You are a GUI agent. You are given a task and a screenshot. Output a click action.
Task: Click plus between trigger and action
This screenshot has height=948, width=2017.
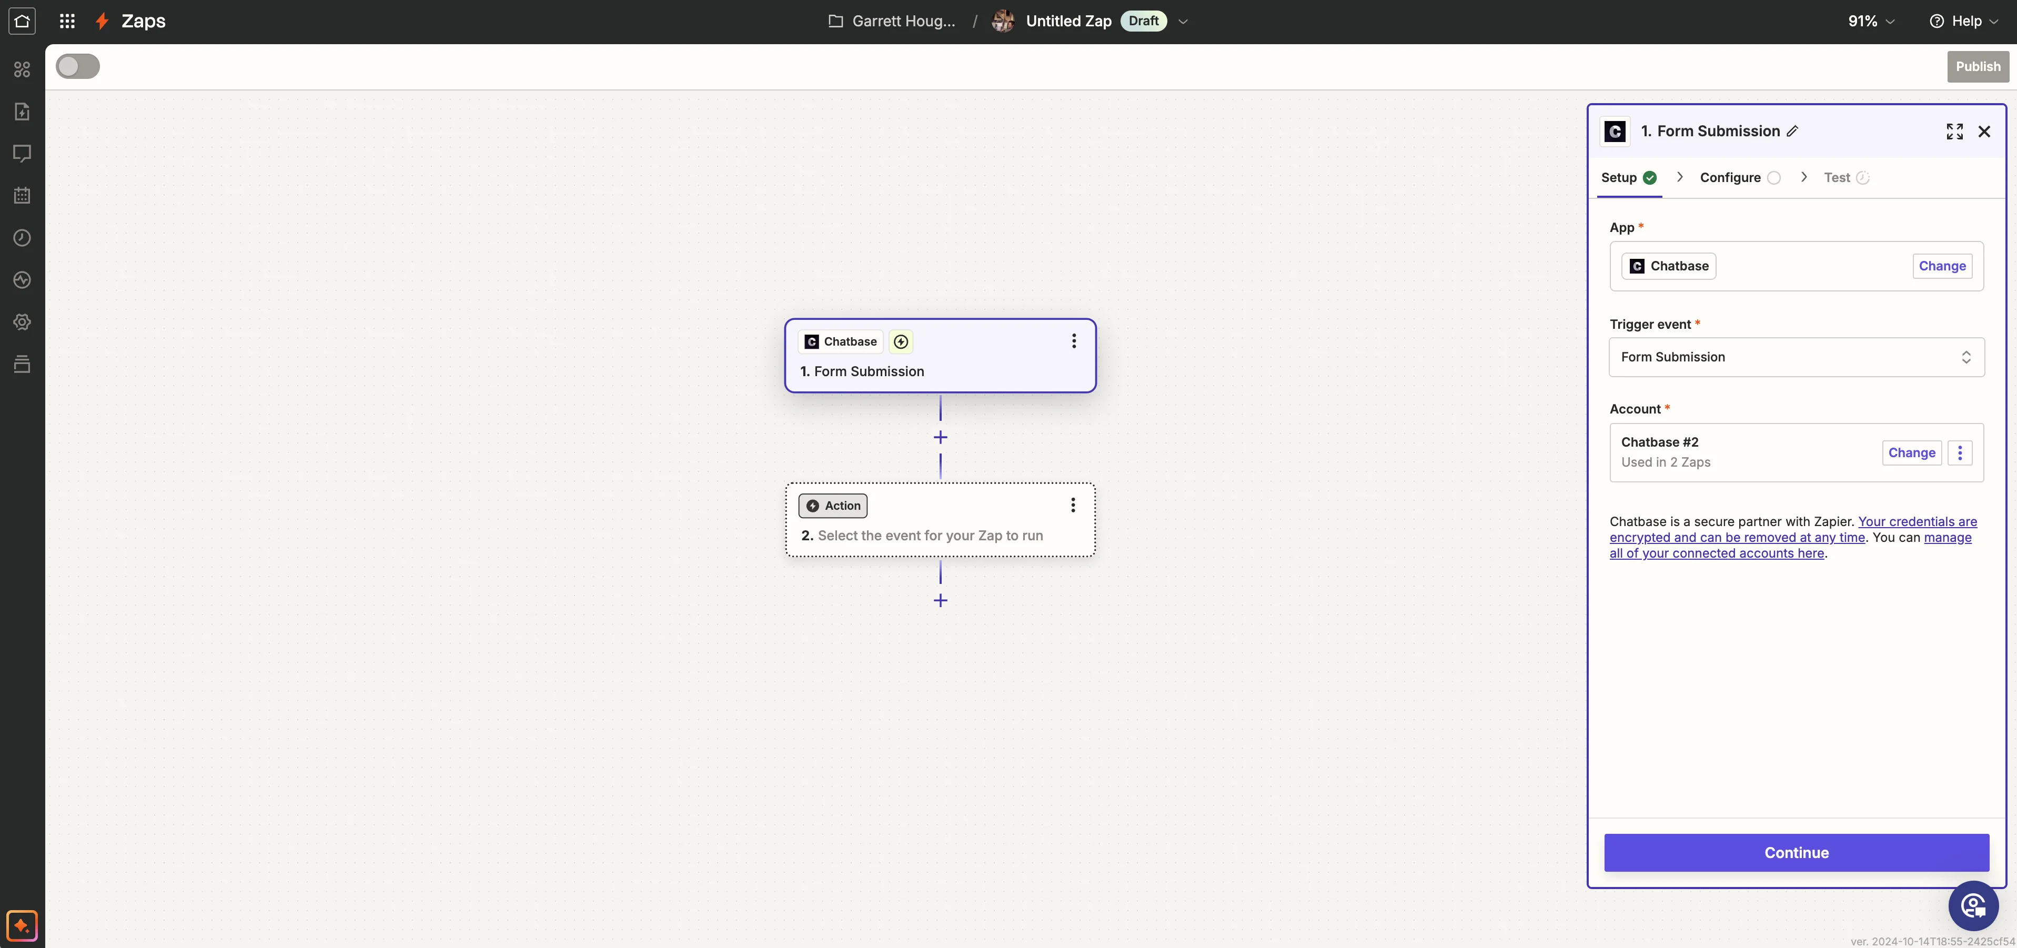click(x=941, y=438)
